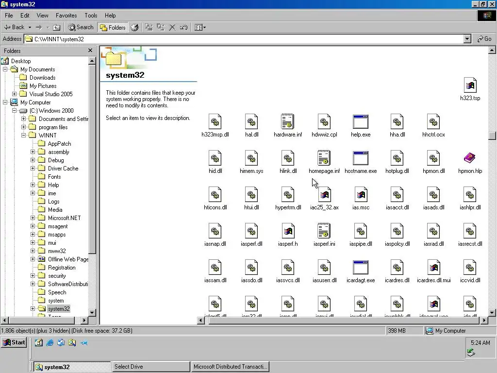
Task: Open the File menu
Action: tap(9, 15)
